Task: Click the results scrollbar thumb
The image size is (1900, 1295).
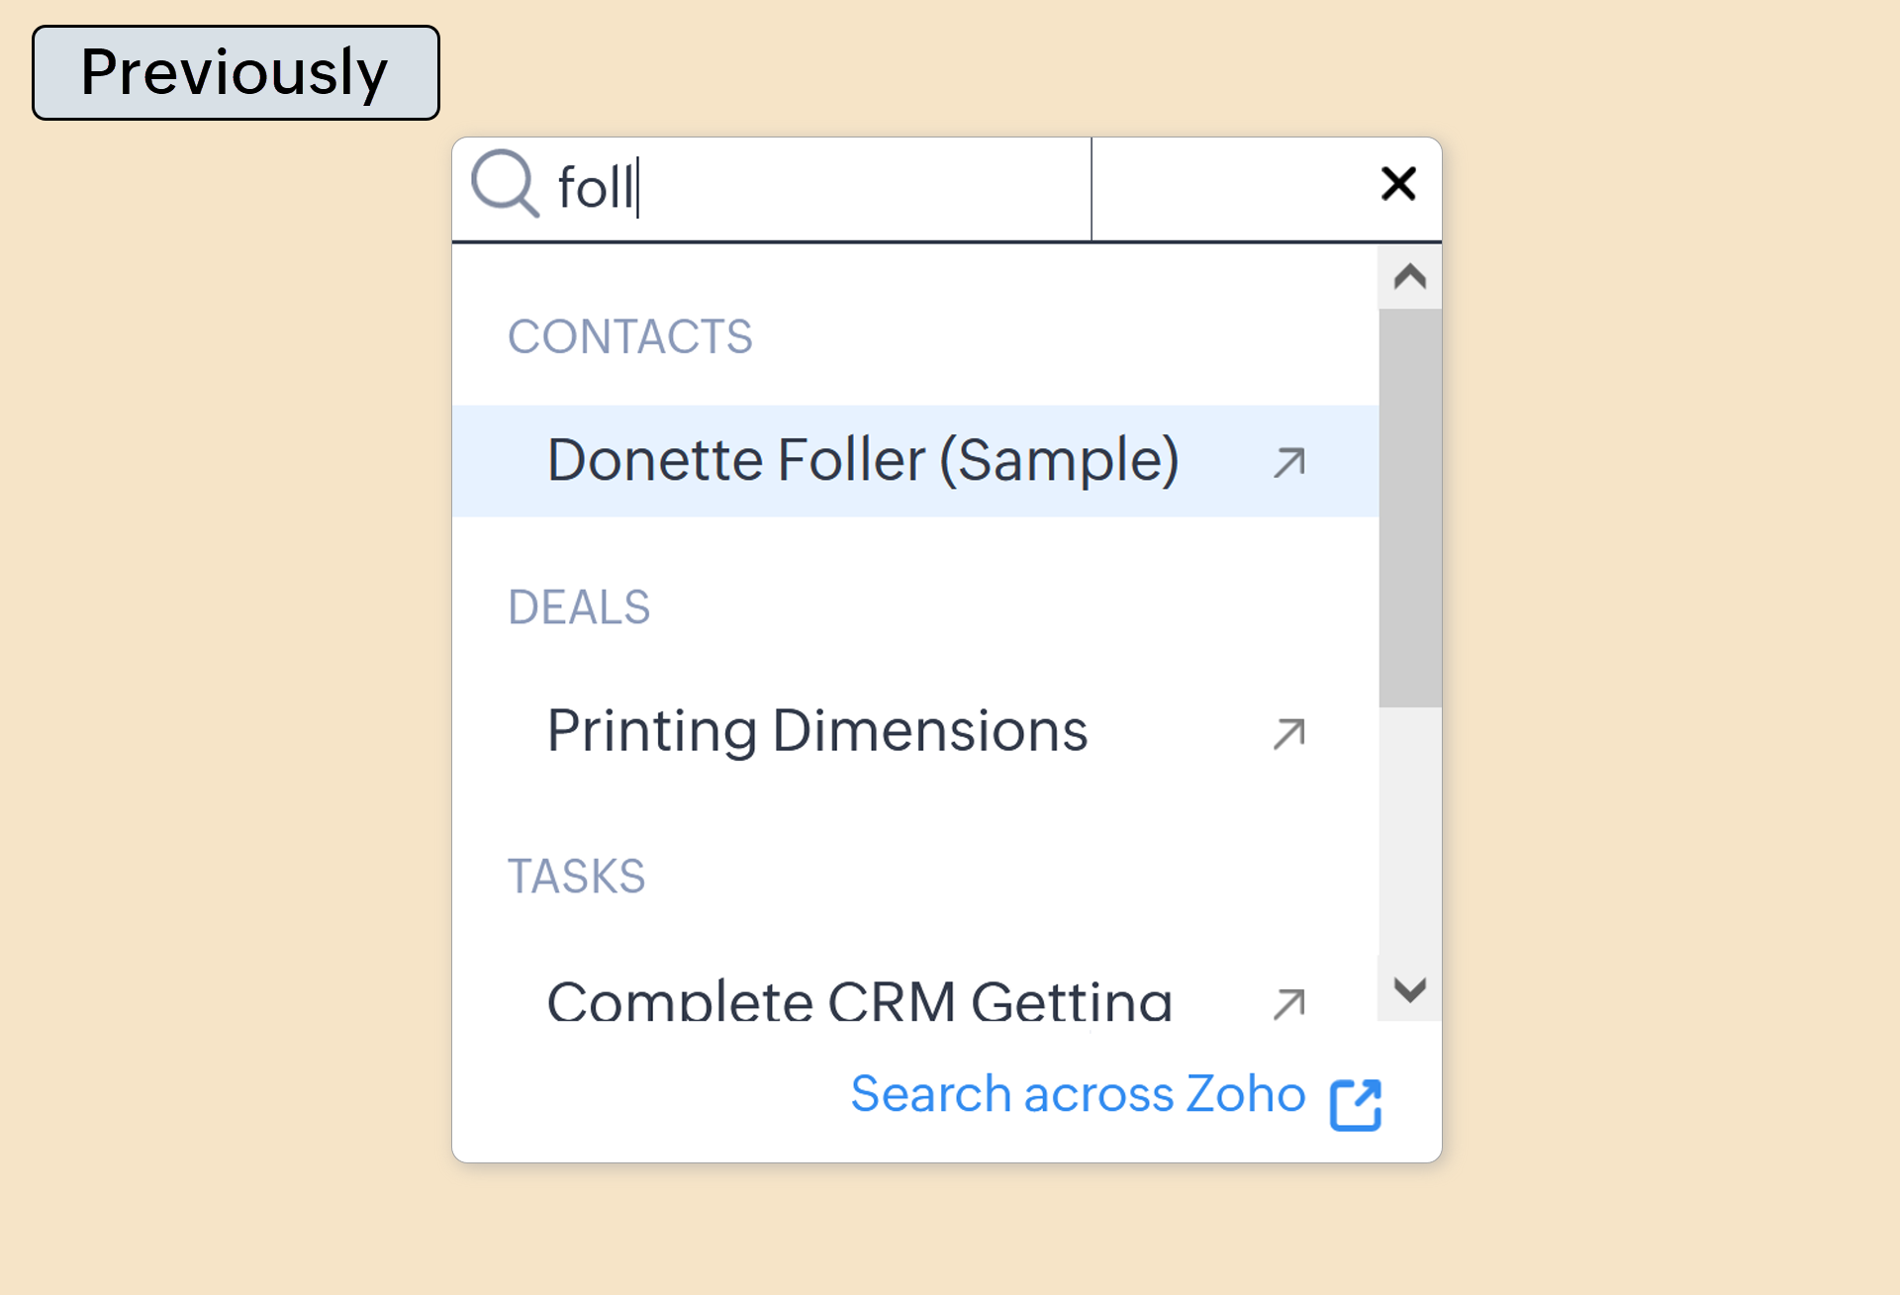Action: [1410, 508]
